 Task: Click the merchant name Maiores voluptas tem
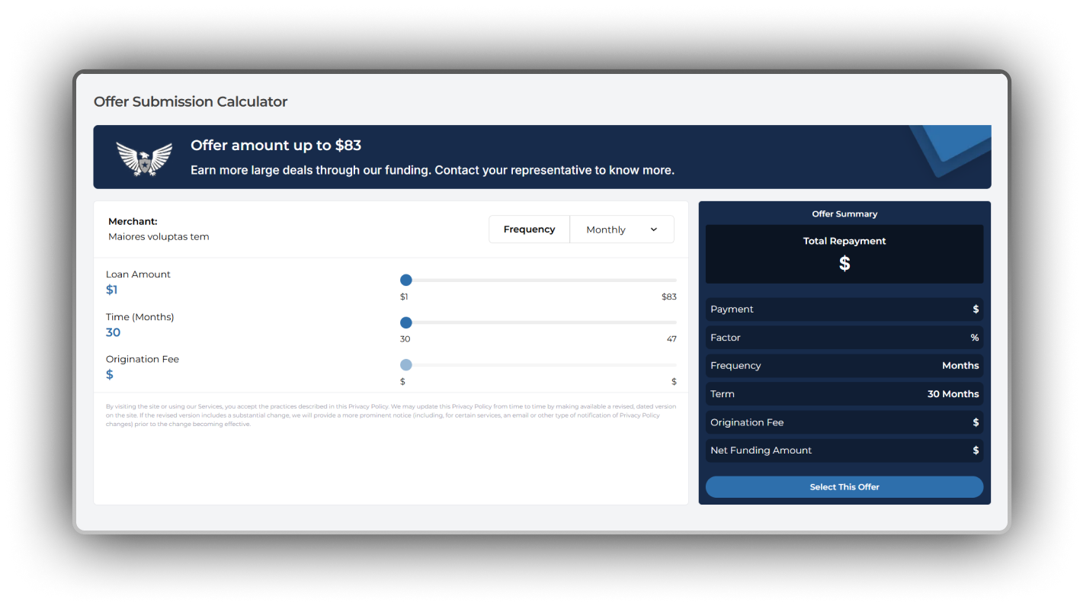[x=159, y=237]
